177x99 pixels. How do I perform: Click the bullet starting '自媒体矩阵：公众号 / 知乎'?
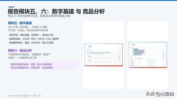click(33, 39)
